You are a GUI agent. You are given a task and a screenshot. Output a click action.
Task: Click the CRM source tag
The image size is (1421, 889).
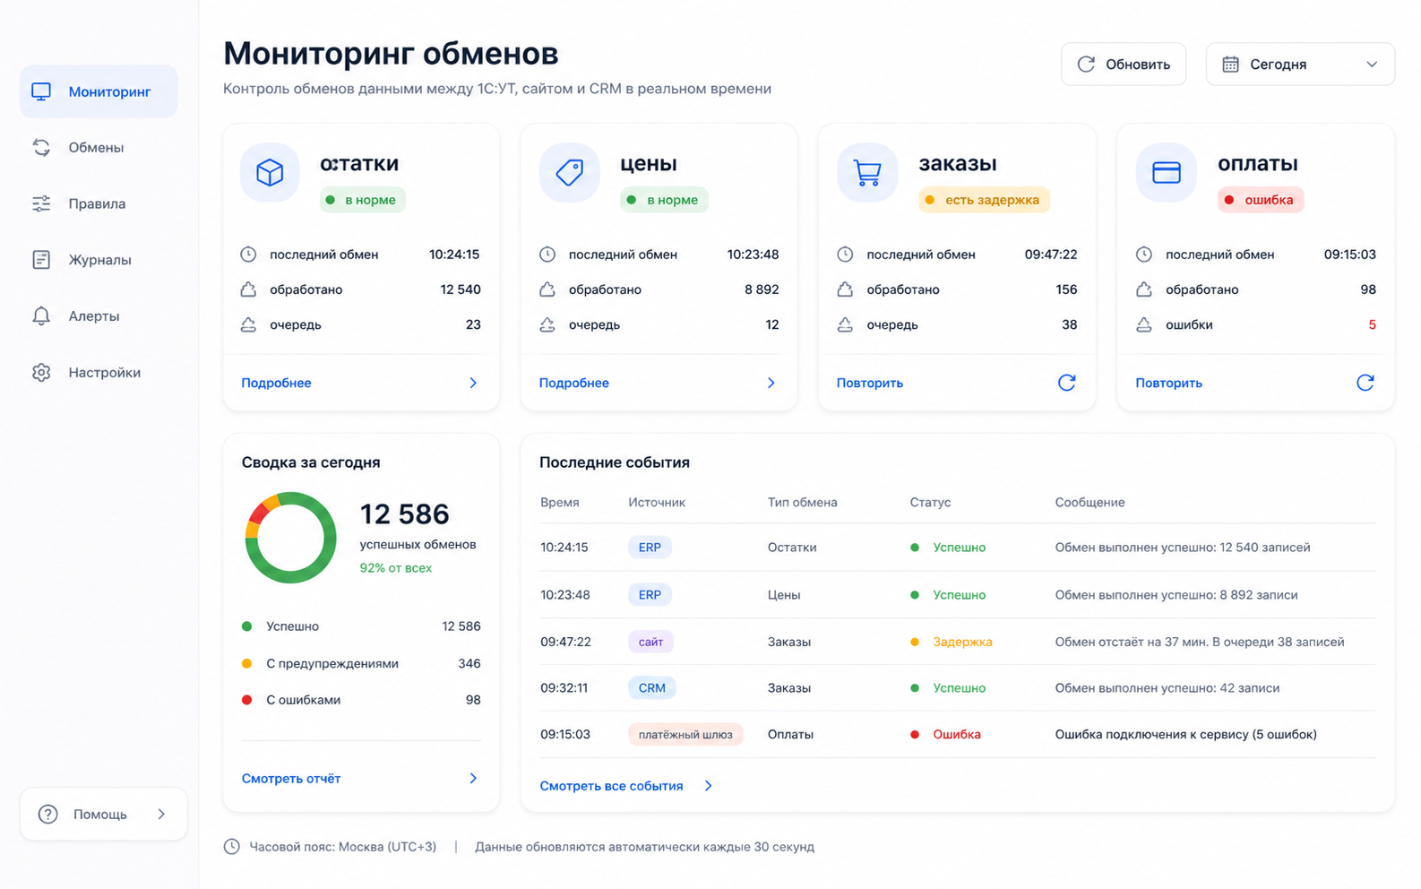pos(651,688)
